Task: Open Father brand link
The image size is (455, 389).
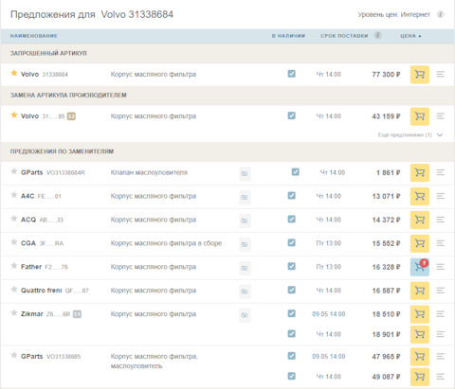Action: pyautogui.click(x=31, y=267)
